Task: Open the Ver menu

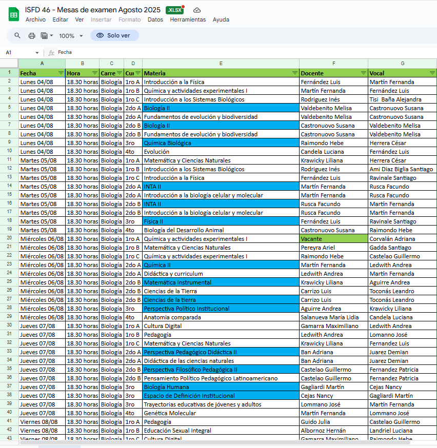Action: pyautogui.click(x=79, y=19)
